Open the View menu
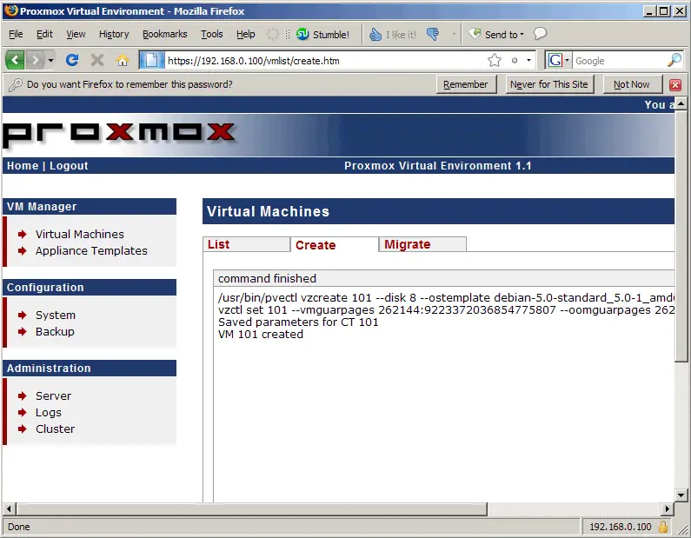This screenshot has width=691, height=538. [x=76, y=34]
